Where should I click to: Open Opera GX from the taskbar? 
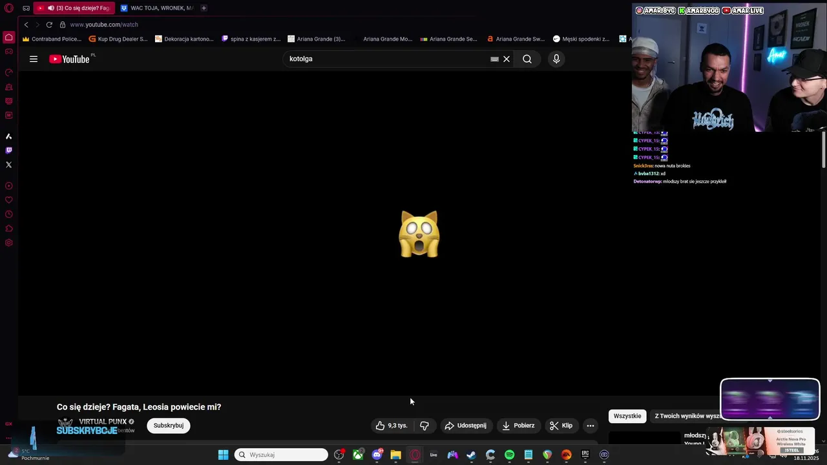[x=415, y=455]
